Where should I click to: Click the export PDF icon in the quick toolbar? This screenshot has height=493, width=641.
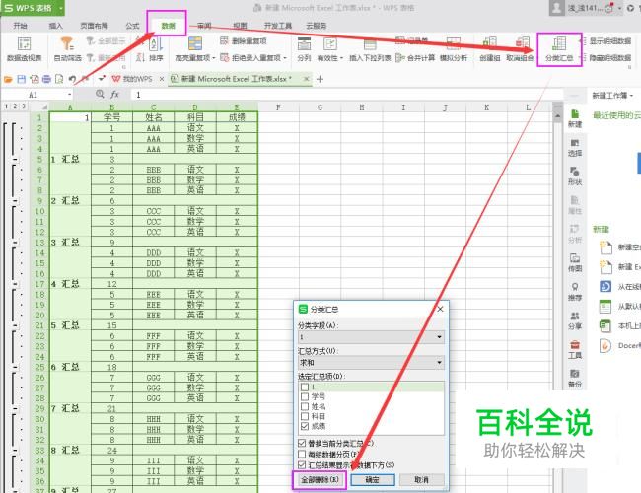tap(35, 79)
